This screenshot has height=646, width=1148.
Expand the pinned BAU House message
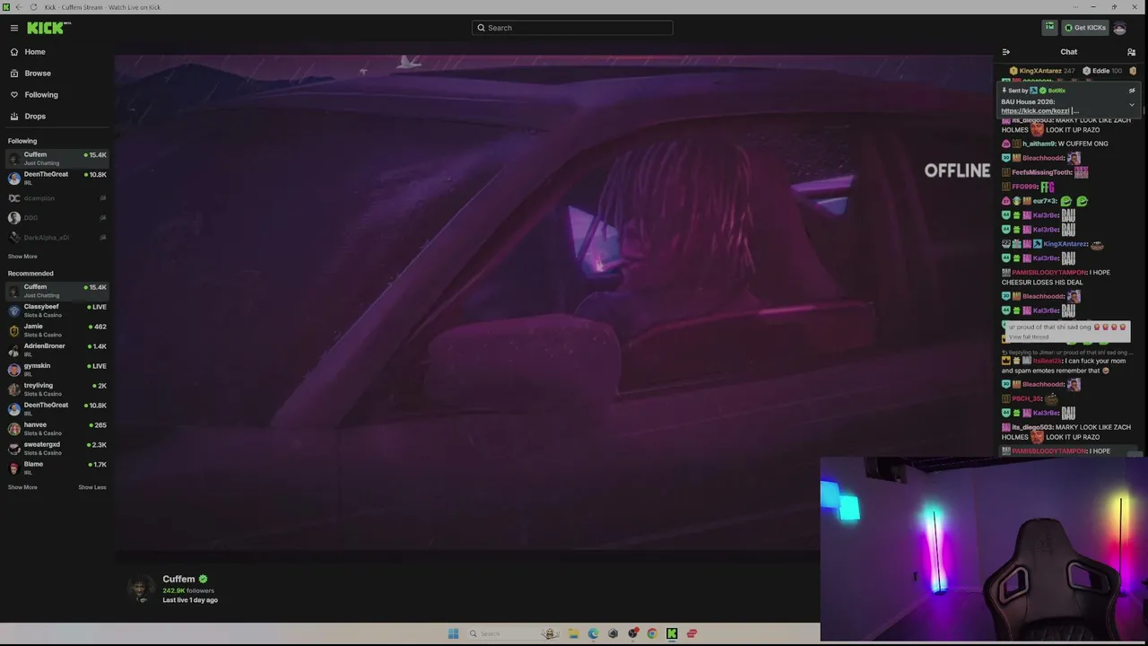click(1132, 105)
